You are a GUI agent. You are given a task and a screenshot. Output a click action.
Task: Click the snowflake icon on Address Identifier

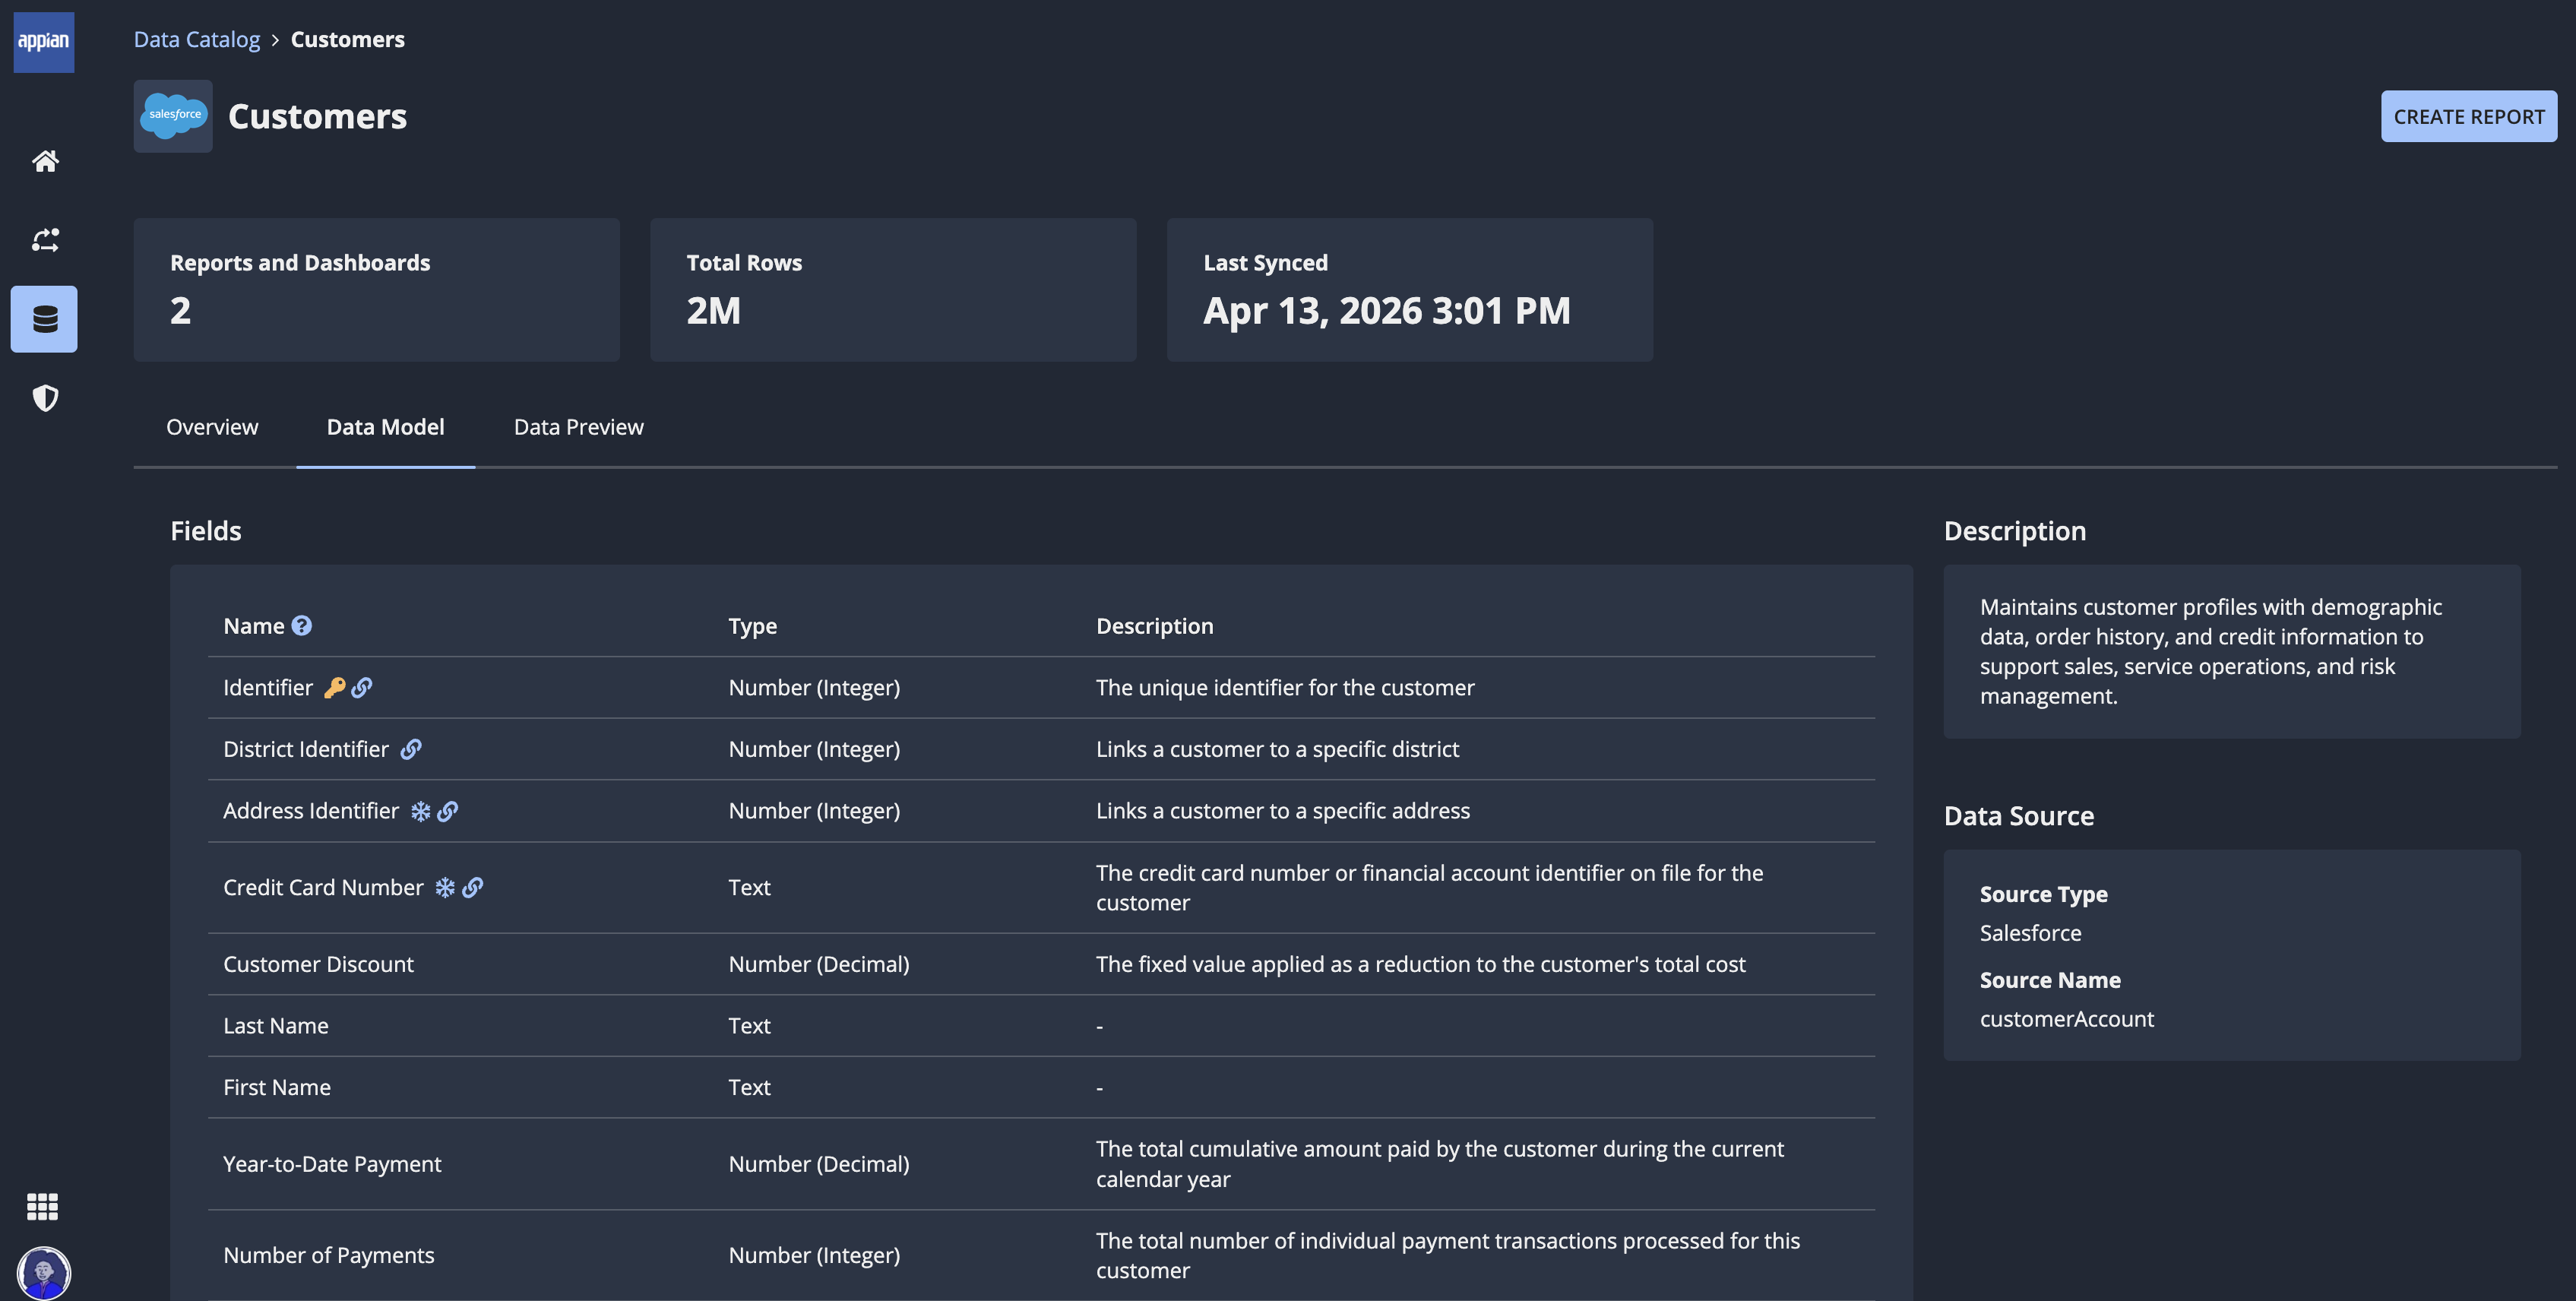click(x=421, y=811)
